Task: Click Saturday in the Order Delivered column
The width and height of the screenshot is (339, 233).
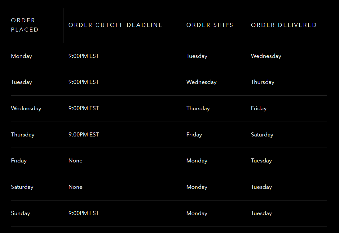Action: pos(262,135)
